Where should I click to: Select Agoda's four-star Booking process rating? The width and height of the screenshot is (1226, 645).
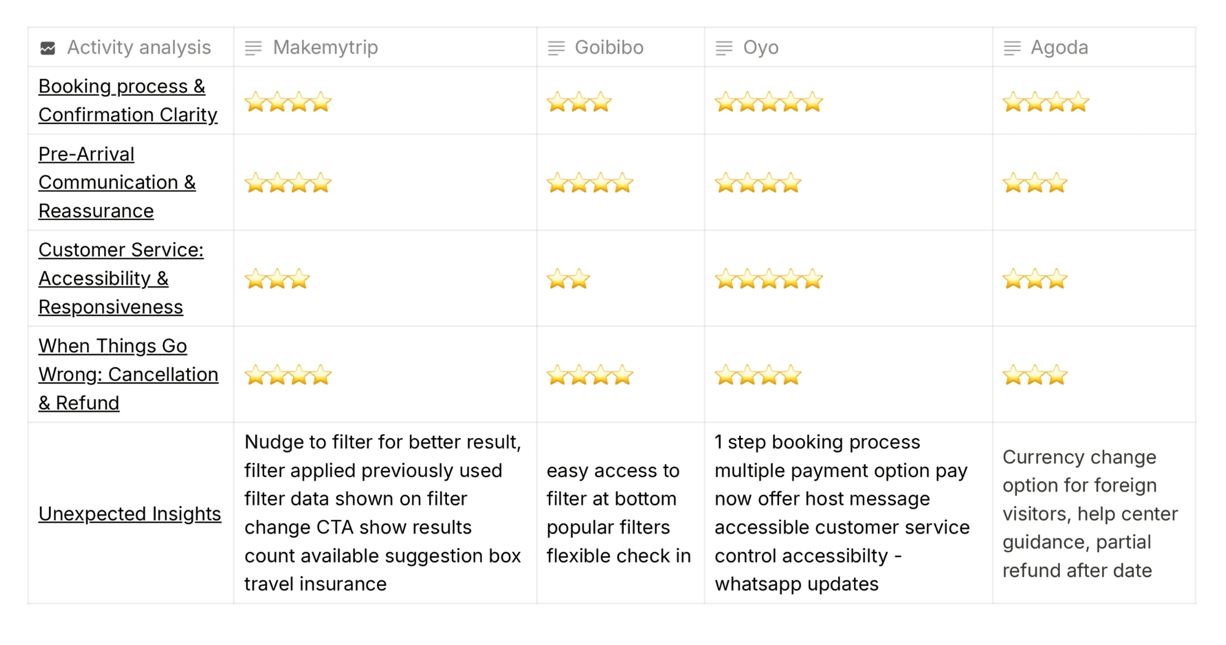[1045, 101]
